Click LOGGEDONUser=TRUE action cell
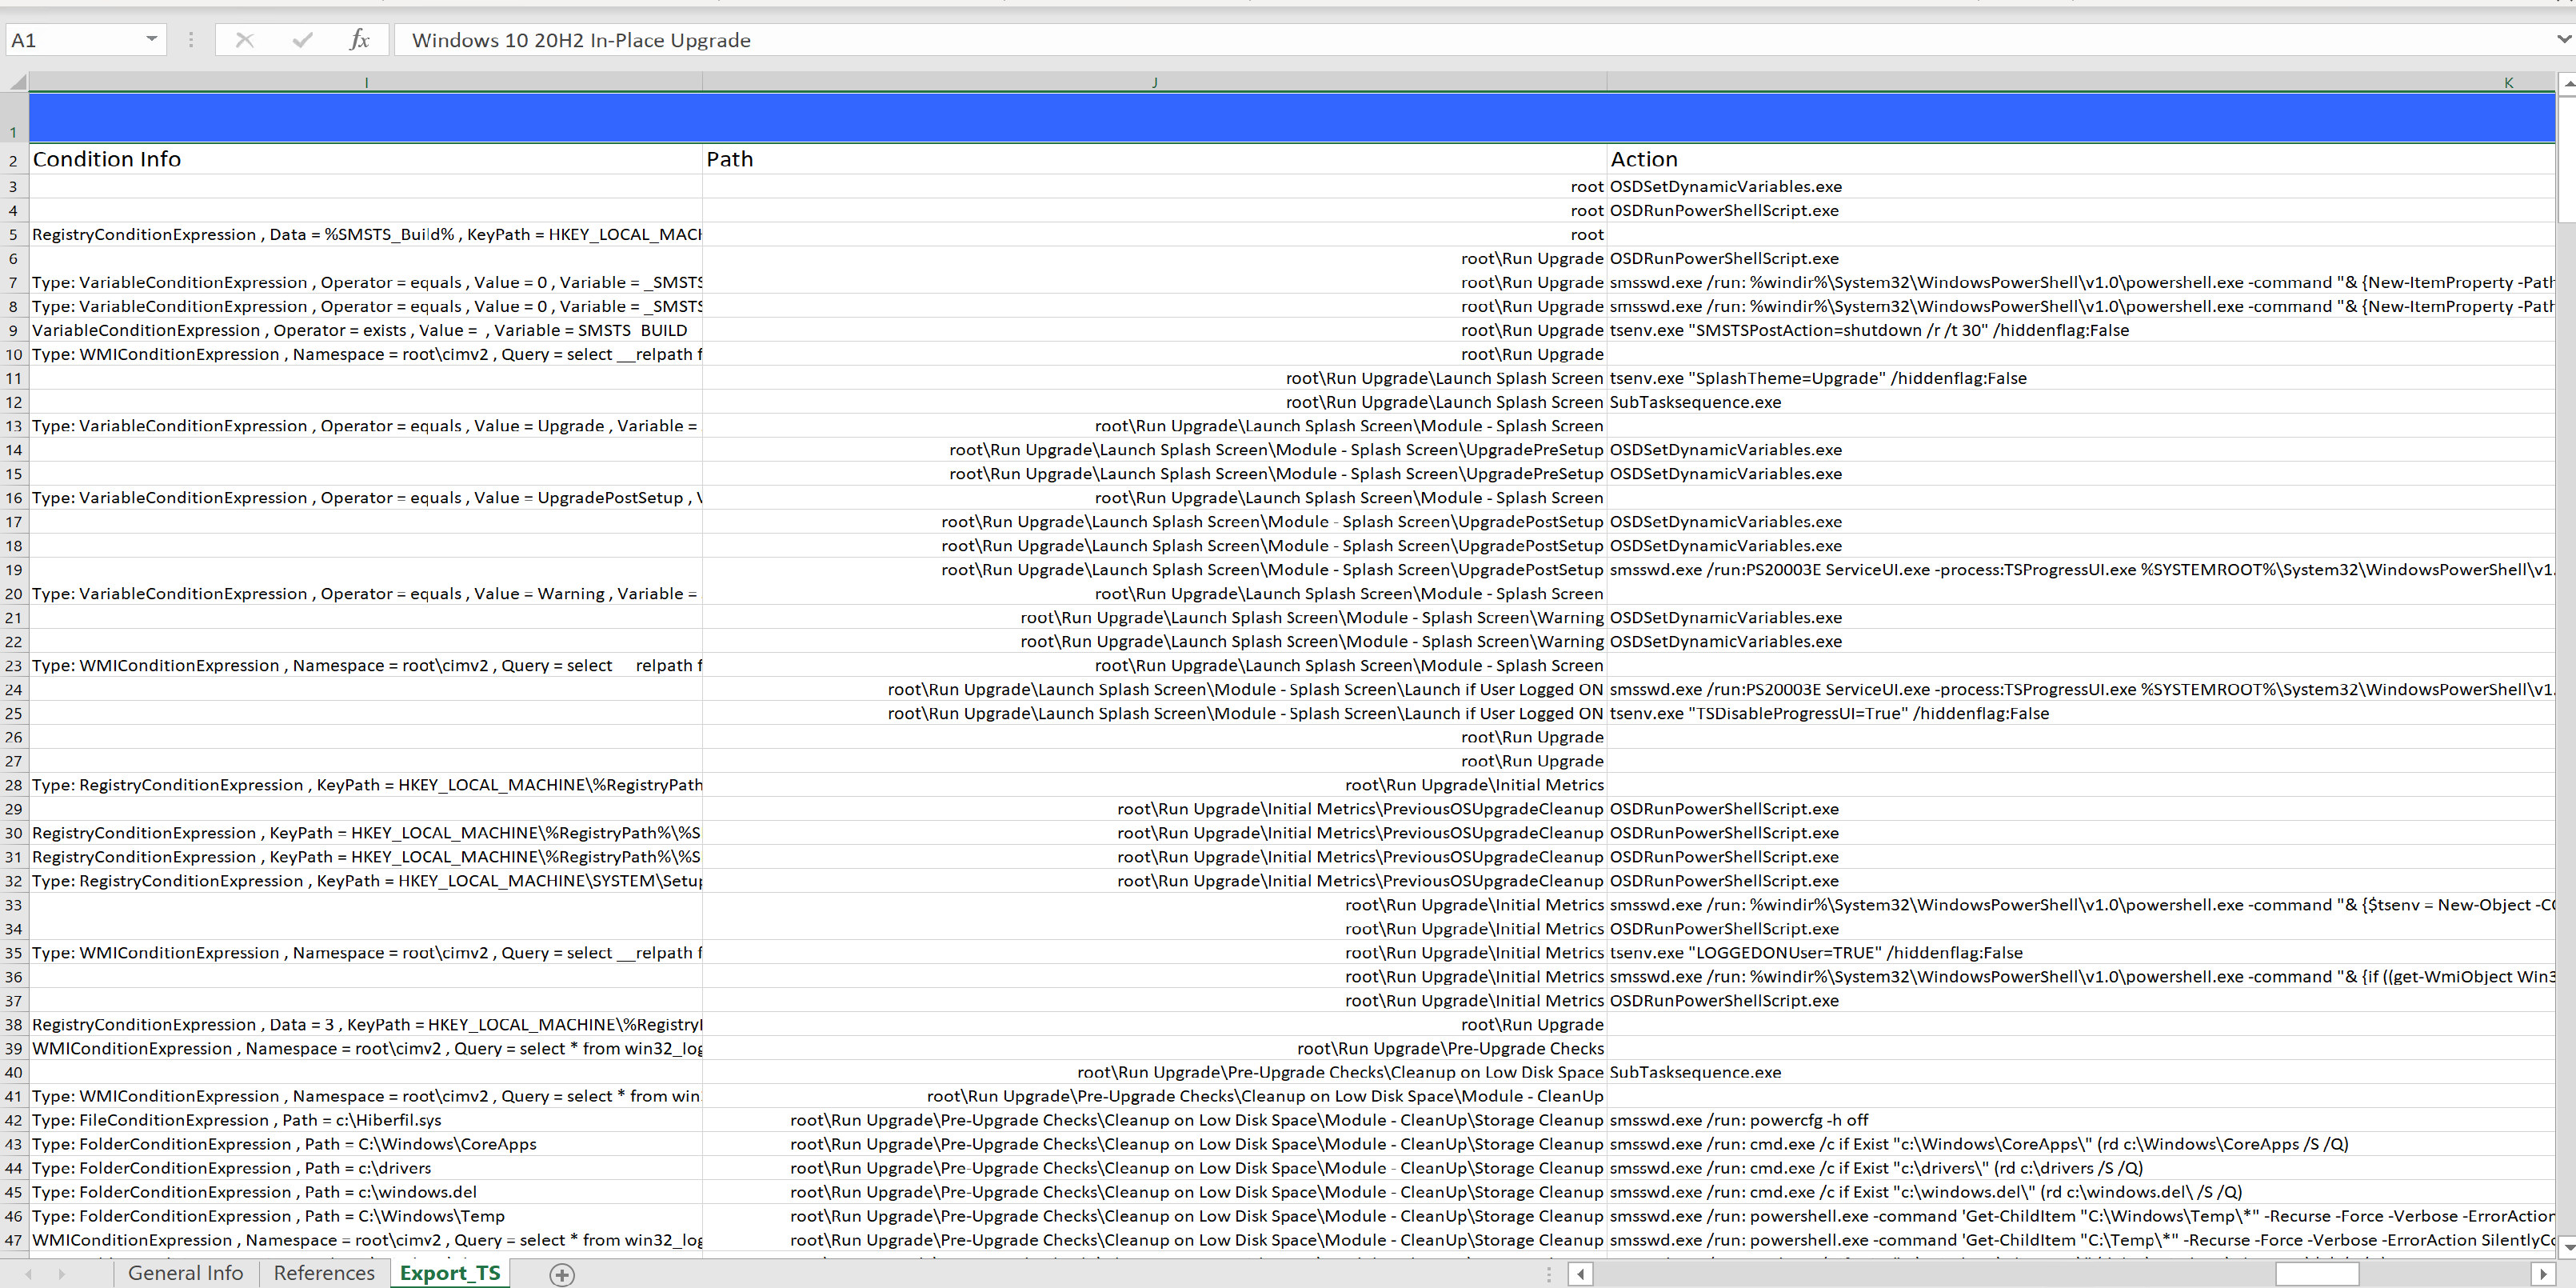The width and height of the screenshot is (2576, 1288). click(2081, 952)
